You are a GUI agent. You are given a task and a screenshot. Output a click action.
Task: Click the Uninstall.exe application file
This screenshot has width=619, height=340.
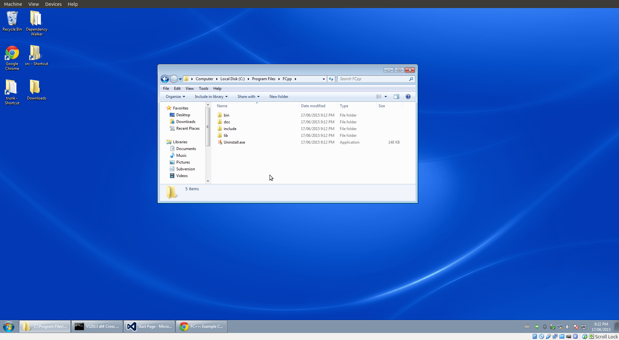click(x=234, y=142)
